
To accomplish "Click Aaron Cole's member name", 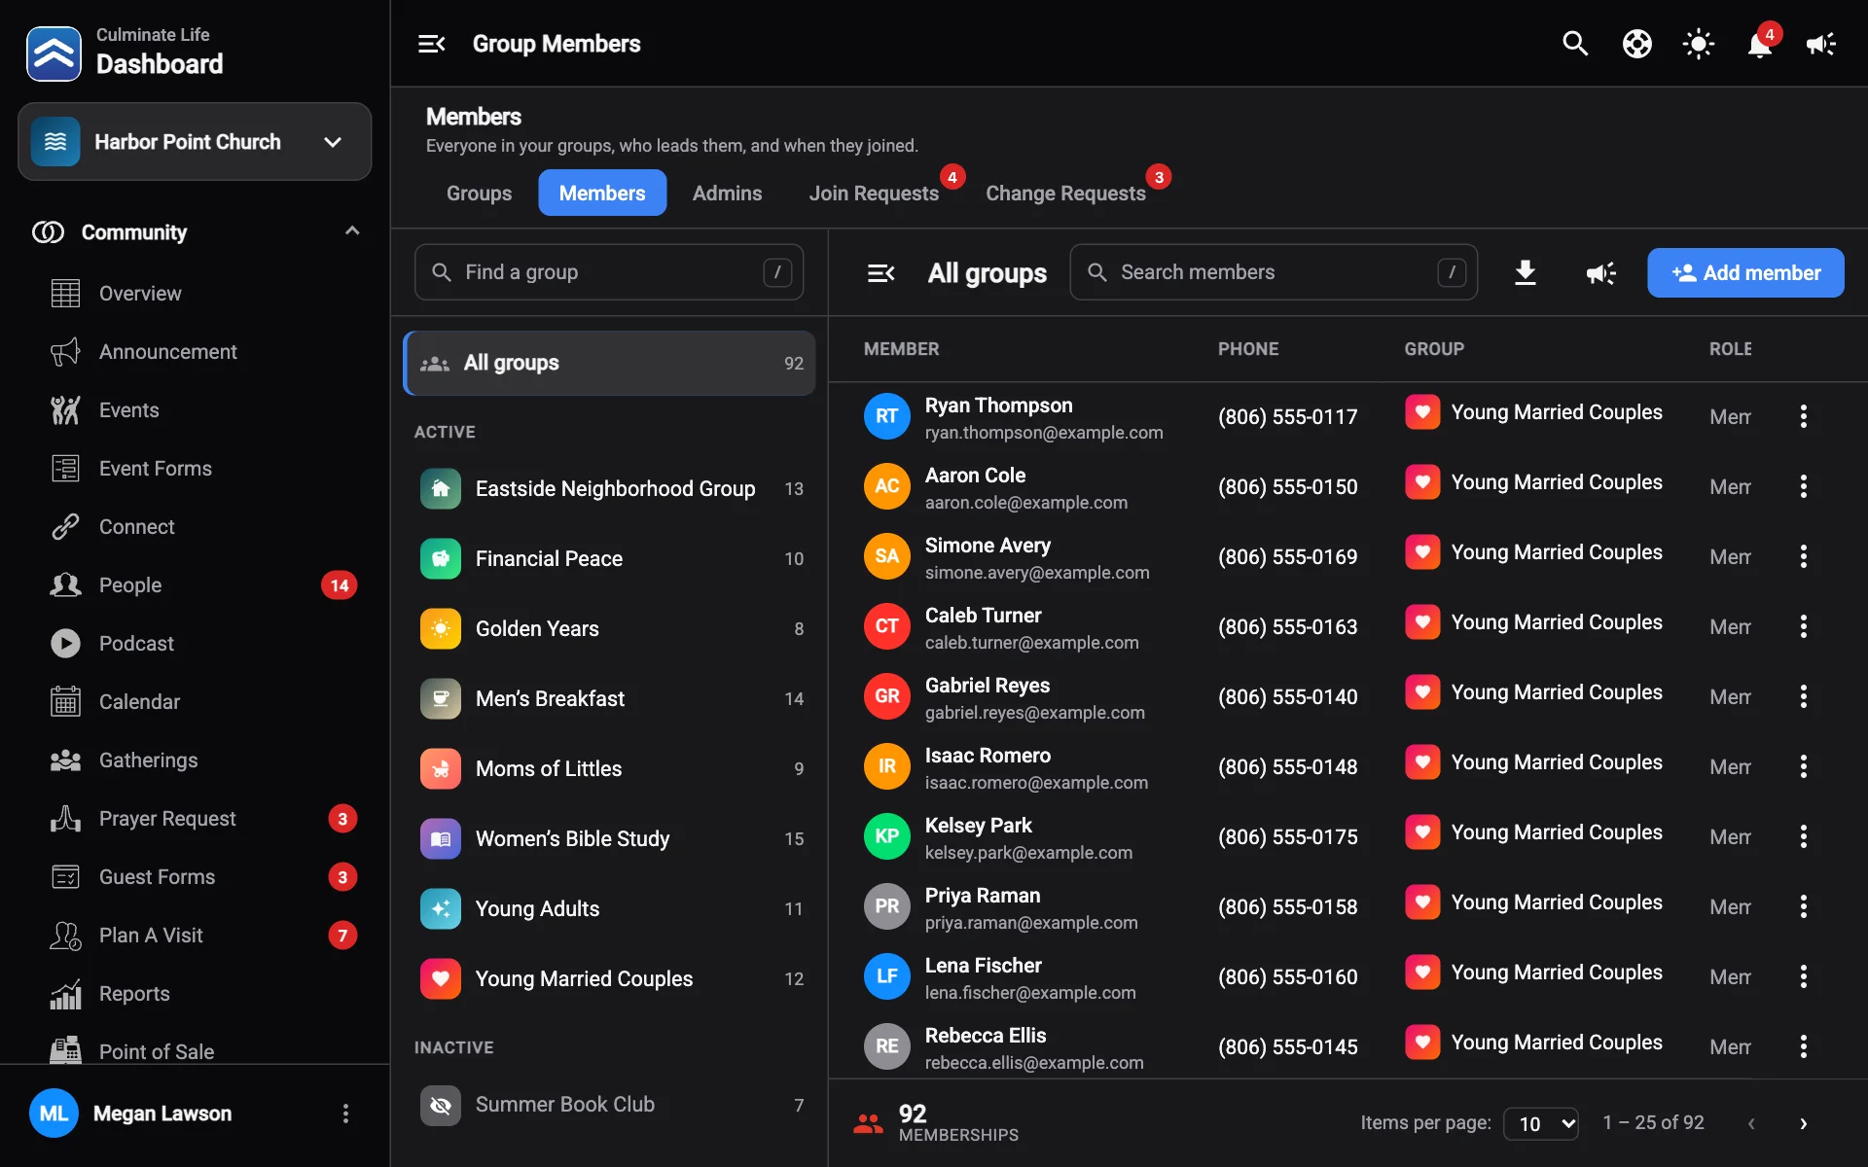I will [975, 476].
